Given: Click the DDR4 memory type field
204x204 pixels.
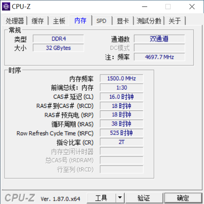Looking at the screenshot, I should (58, 39).
